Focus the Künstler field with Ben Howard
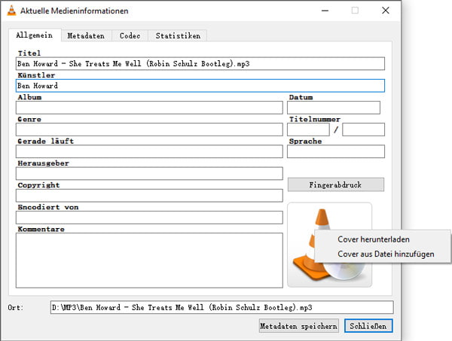The height and width of the screenshot is (341, 452). tap(200, 86)
